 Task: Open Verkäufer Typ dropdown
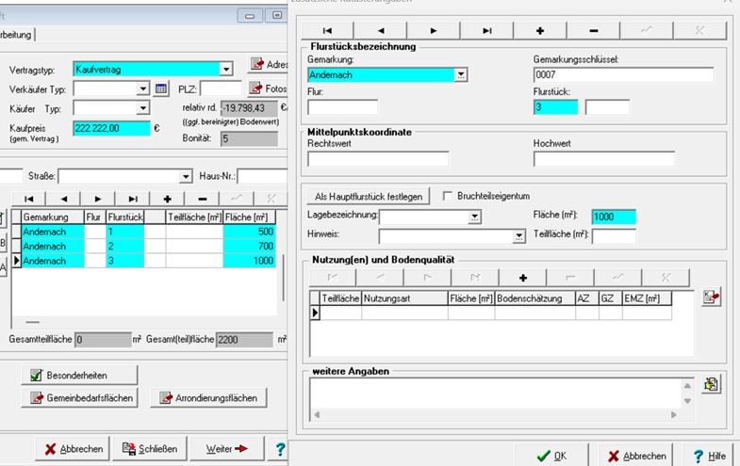click(143, 88)
